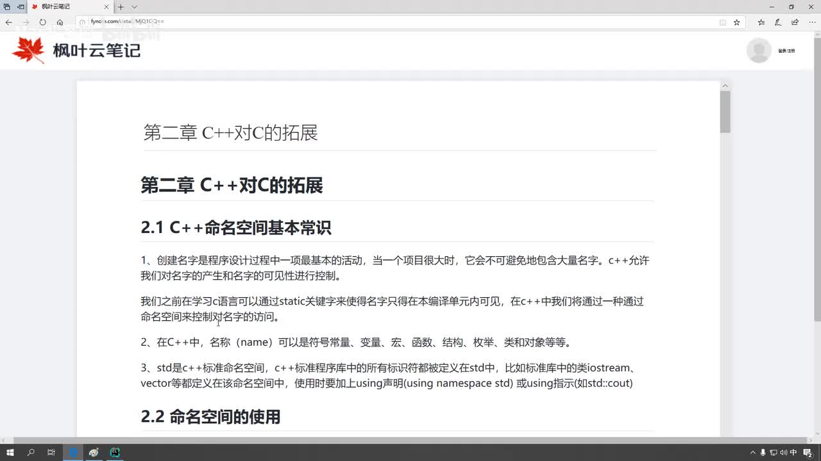The height and width of the screenshot is (461, 821).
Task: Set the open tabs aside
Action: tap(21, 6)
